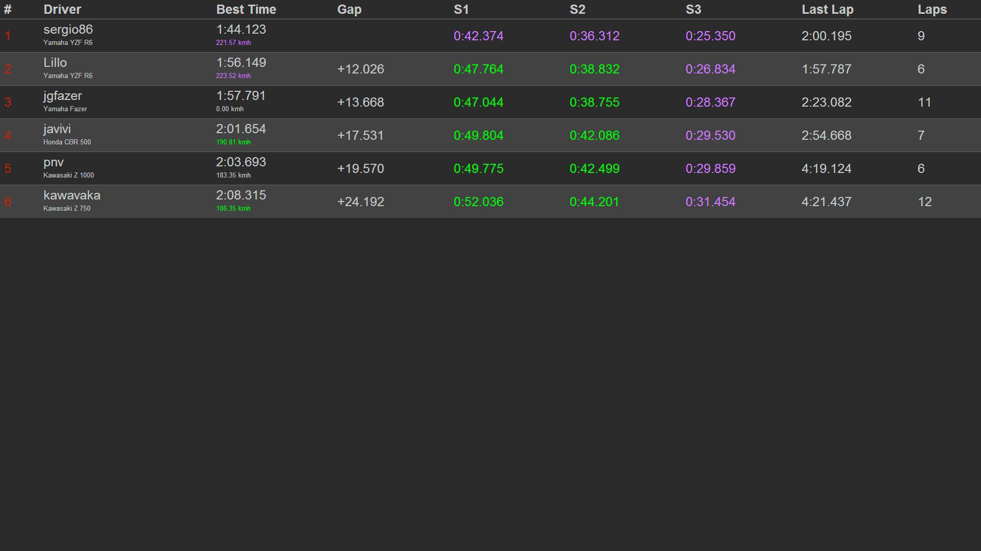Image resolution: width=981 pixels, height=551 pixels.
Task: Choose the driver name pnv
Action: coord(54,162)
